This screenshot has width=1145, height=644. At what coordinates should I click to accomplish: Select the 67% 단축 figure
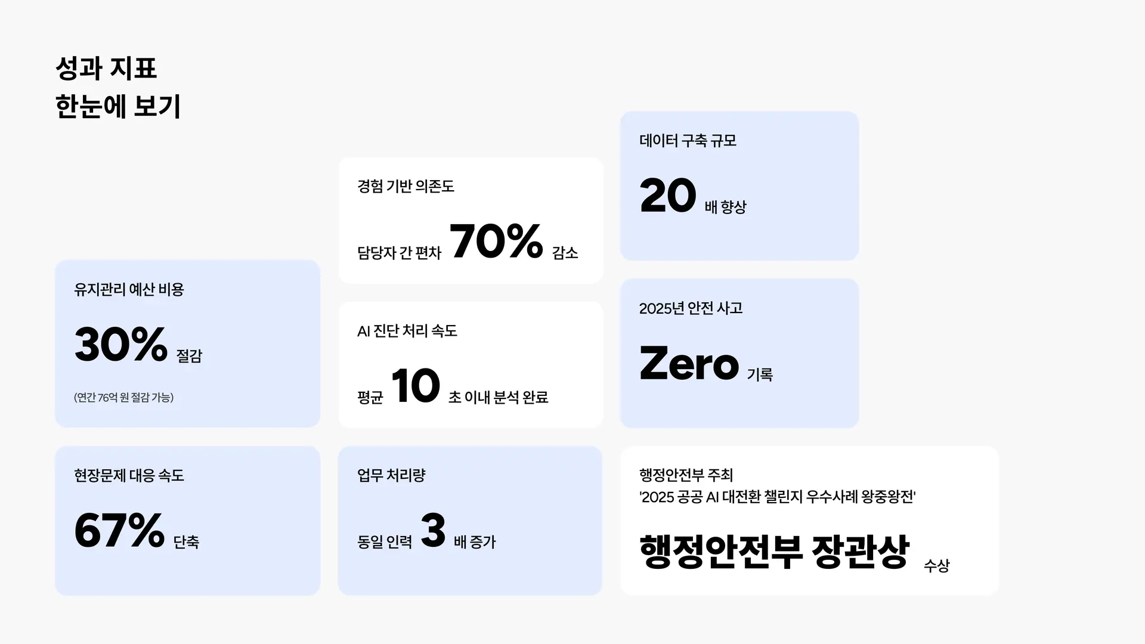pos(119,530)
